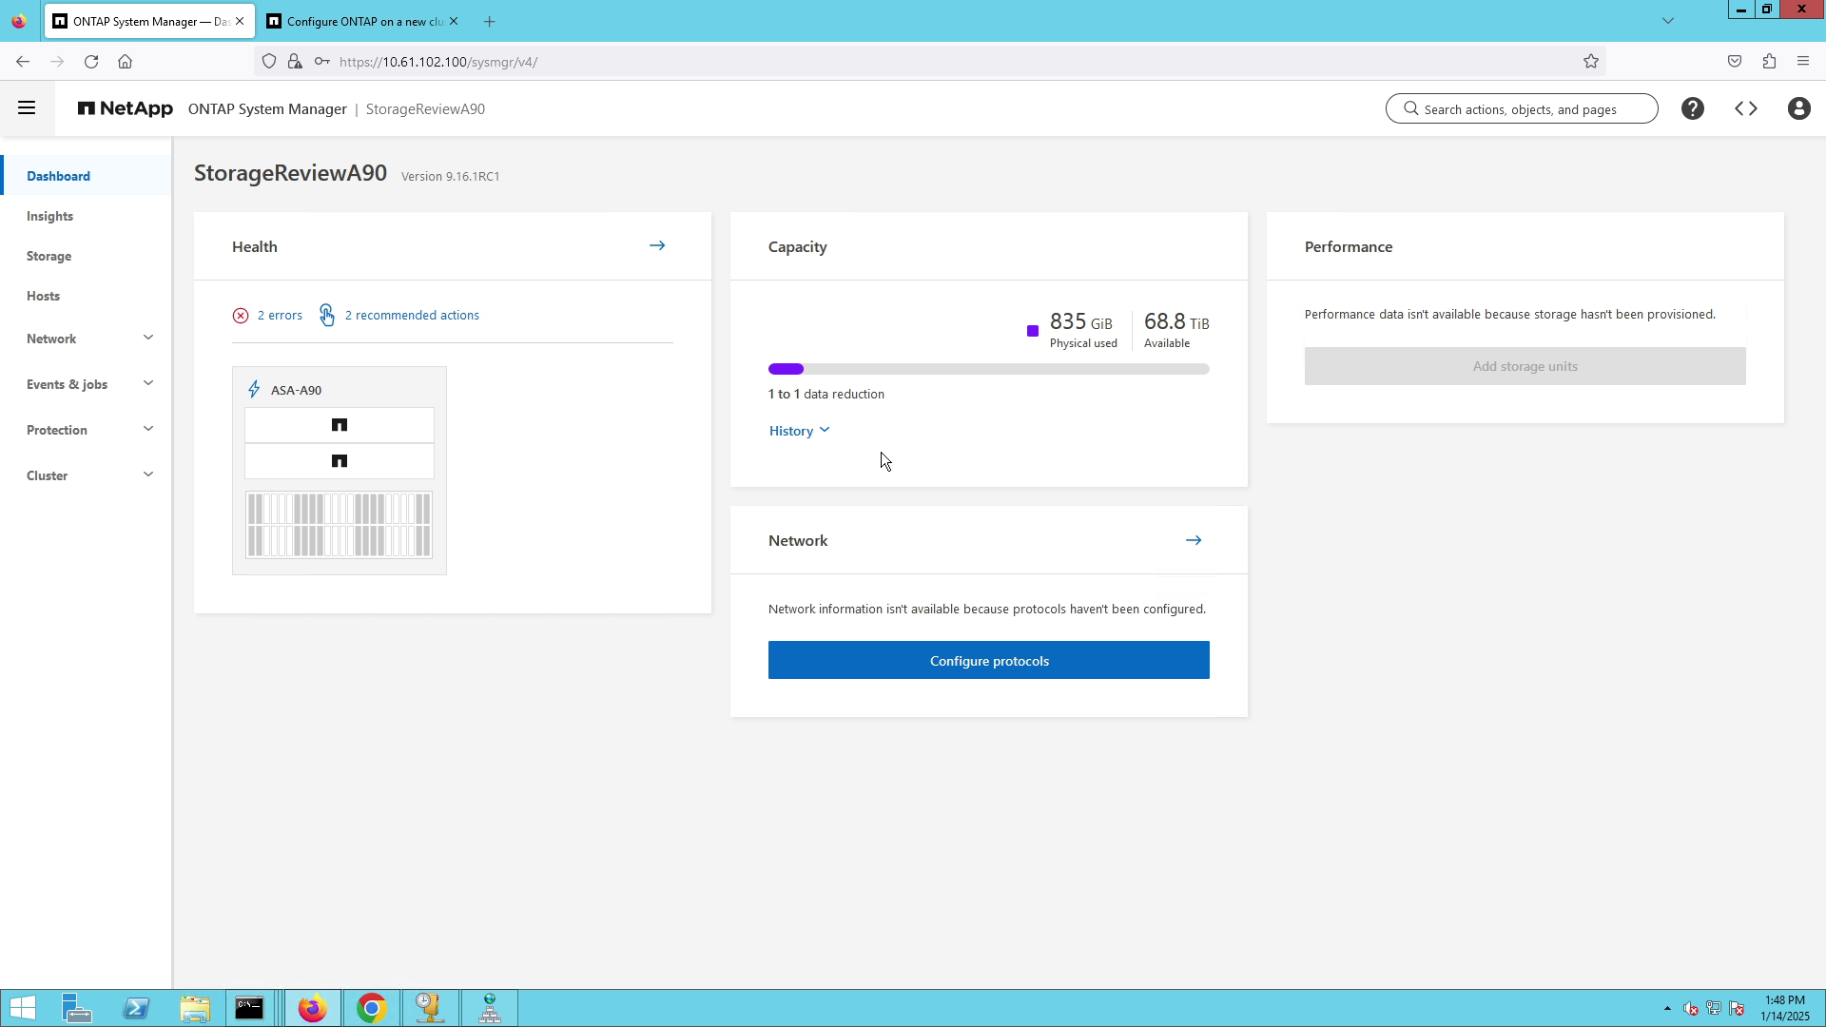Click the purple Physical used legend swatch
Viewport: 1826px width, 1027px height.
[x=1033, y=331]
